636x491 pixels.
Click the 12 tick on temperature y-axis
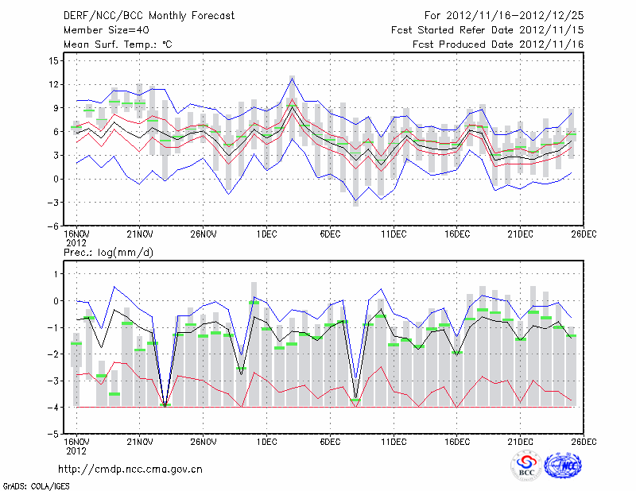coord(54,84)
